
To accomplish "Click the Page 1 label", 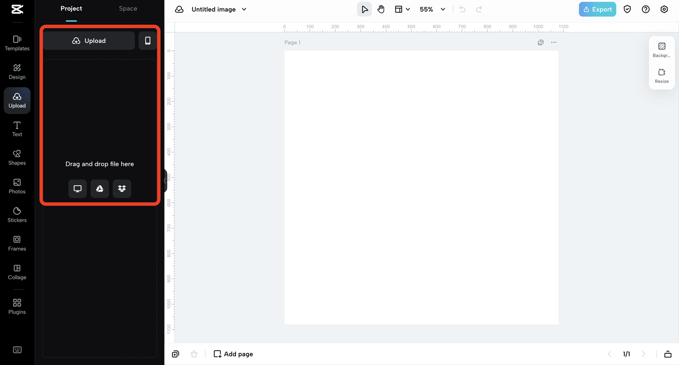I will (x=292, y=42).
